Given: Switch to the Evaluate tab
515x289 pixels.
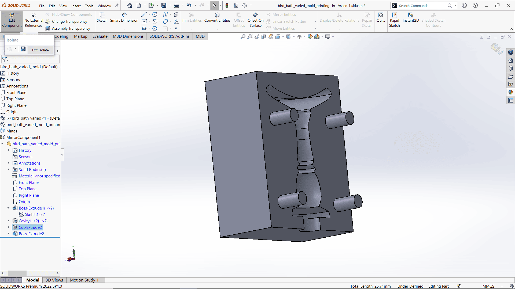Looking at the screenshot, I should (100, 36).
